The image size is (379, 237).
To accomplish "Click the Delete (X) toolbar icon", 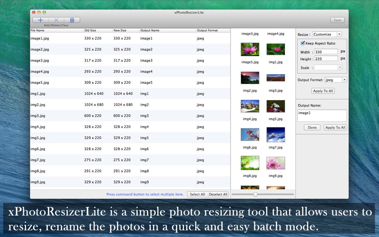I will [x=56, y=20].
